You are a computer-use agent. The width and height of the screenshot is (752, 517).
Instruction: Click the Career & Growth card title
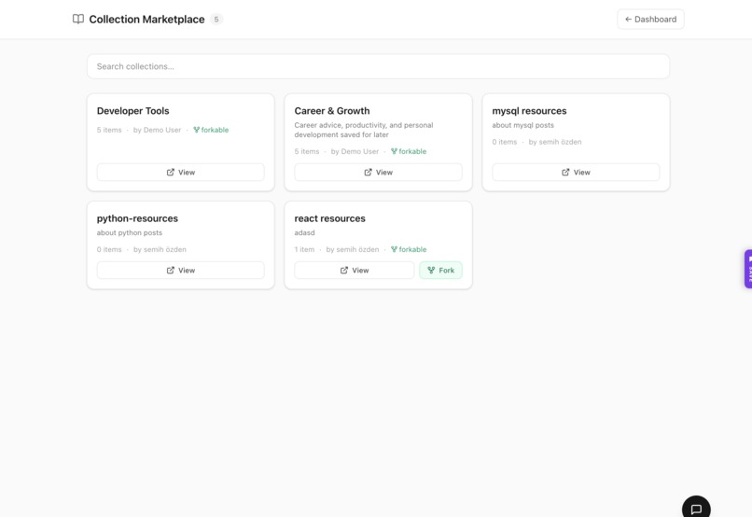point(332,111)
